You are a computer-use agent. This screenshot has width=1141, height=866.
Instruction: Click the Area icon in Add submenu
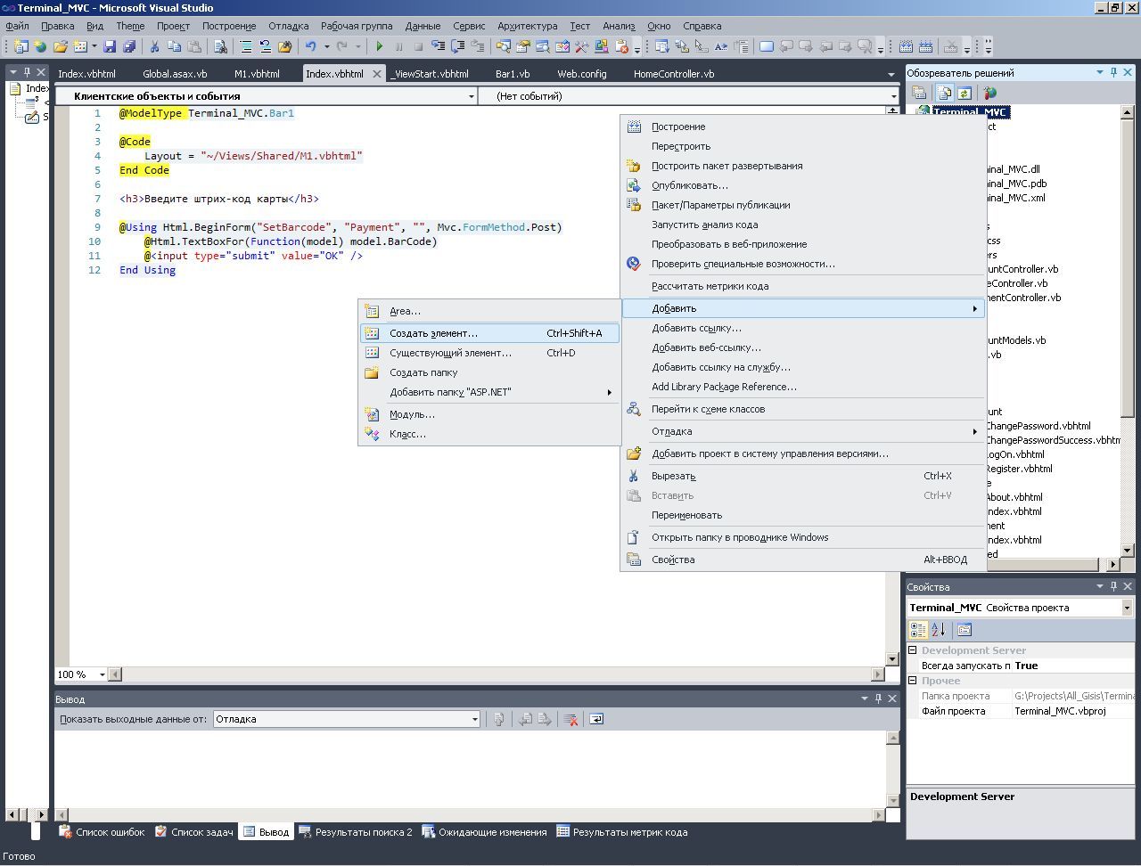pos(372,311)
